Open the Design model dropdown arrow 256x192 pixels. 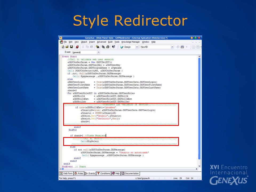[137, 47]
